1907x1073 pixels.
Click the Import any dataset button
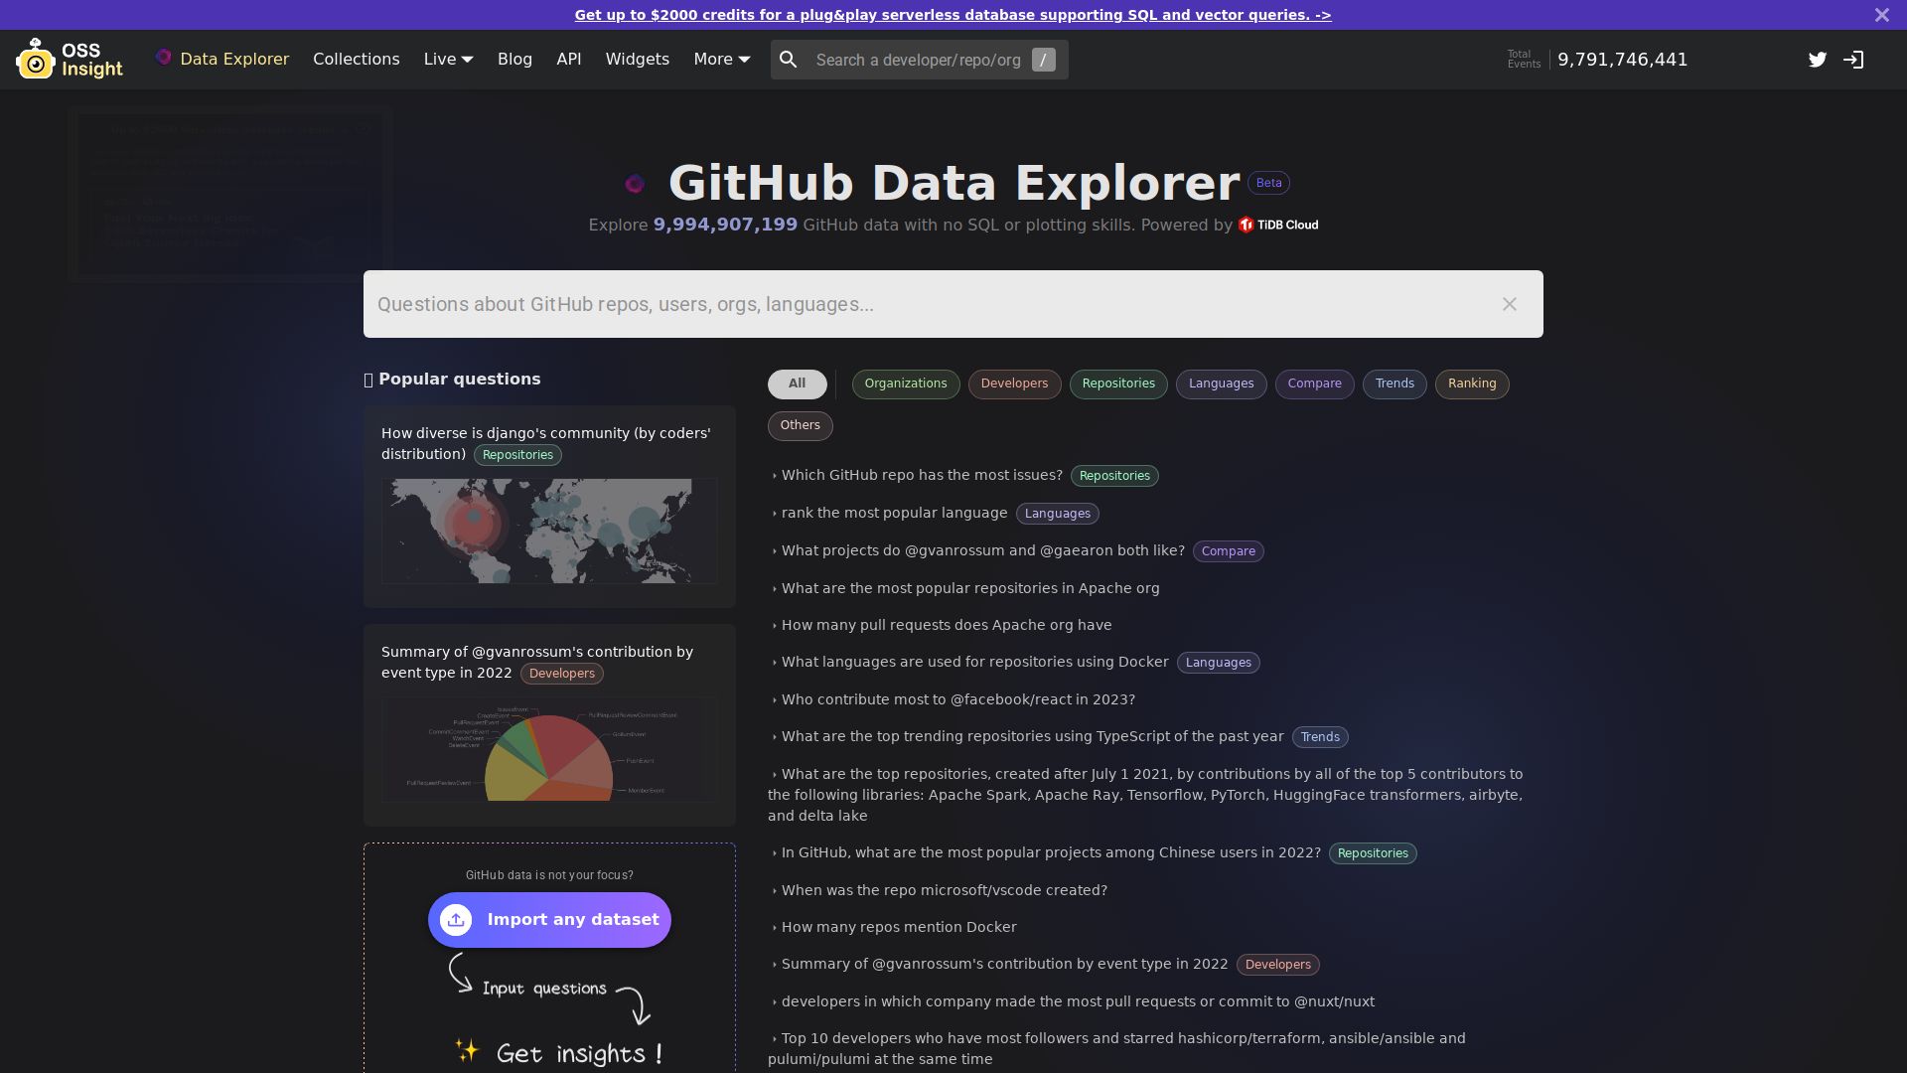click(x=549, y=919)
